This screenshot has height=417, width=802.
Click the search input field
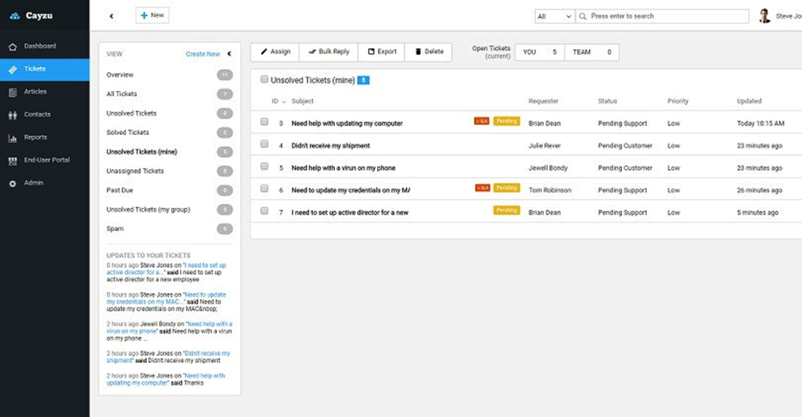click(665, 16)
